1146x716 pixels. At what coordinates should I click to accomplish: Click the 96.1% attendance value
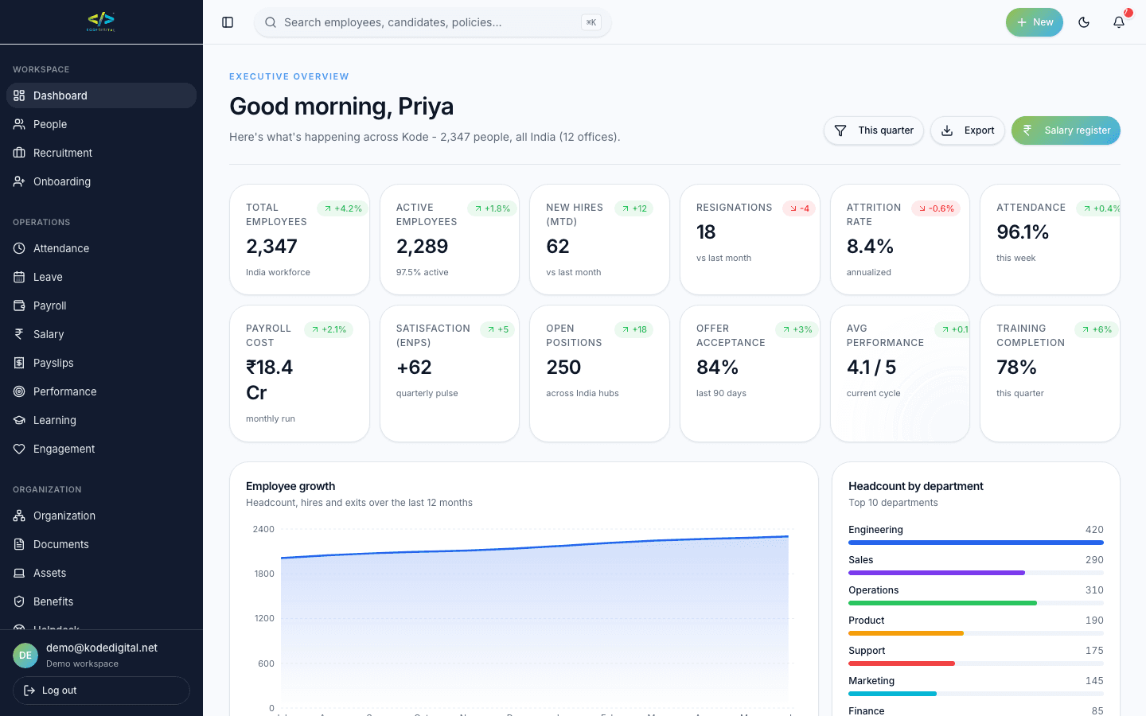click(1023, 232)
